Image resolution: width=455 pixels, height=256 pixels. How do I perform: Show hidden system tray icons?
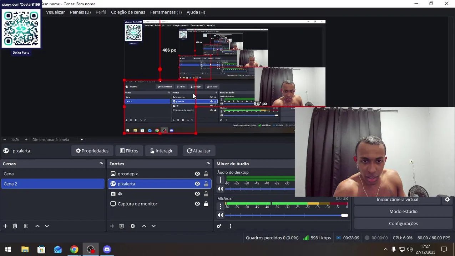[385, 249]
